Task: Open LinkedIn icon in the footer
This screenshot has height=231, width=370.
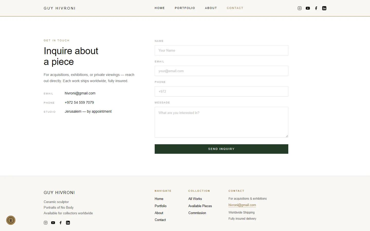Action: pos(68,223)
